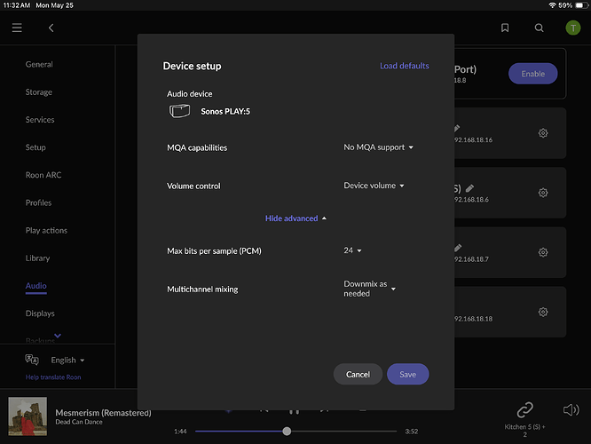Edit name pencil for device 92.168.18.7
Image resolution: width=591 pixels, height=444 pixels.
click(458, 248)
